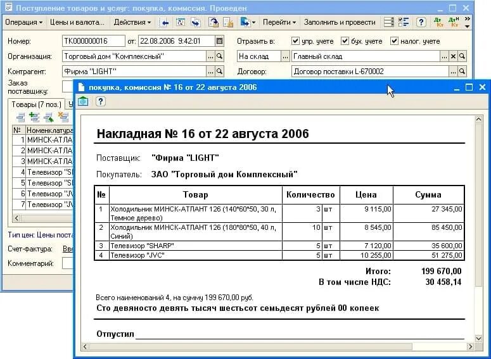Open the Цены и валюта... dialog
Image resolution: width=491 pixels, height=359 pixels.
[77, 22]
